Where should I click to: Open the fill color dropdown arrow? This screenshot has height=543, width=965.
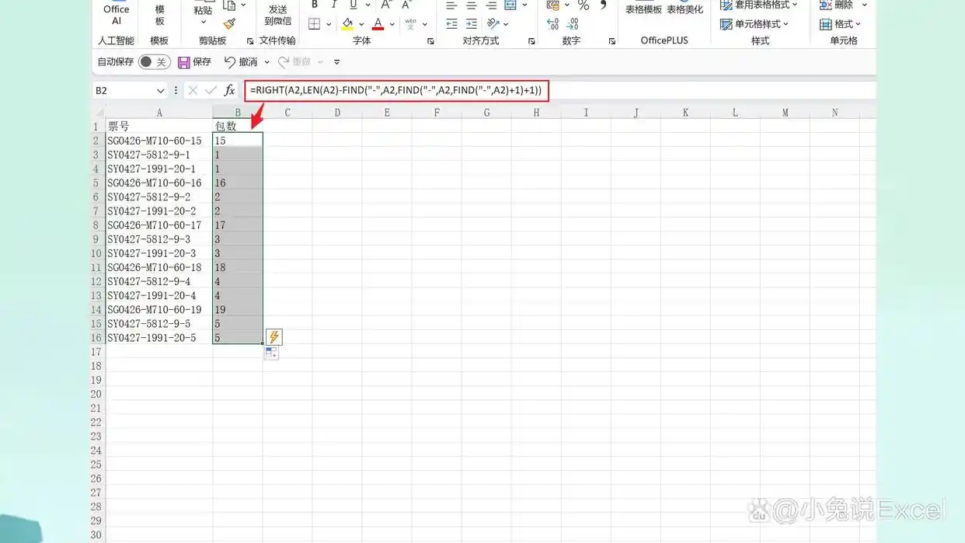point(361,25)
